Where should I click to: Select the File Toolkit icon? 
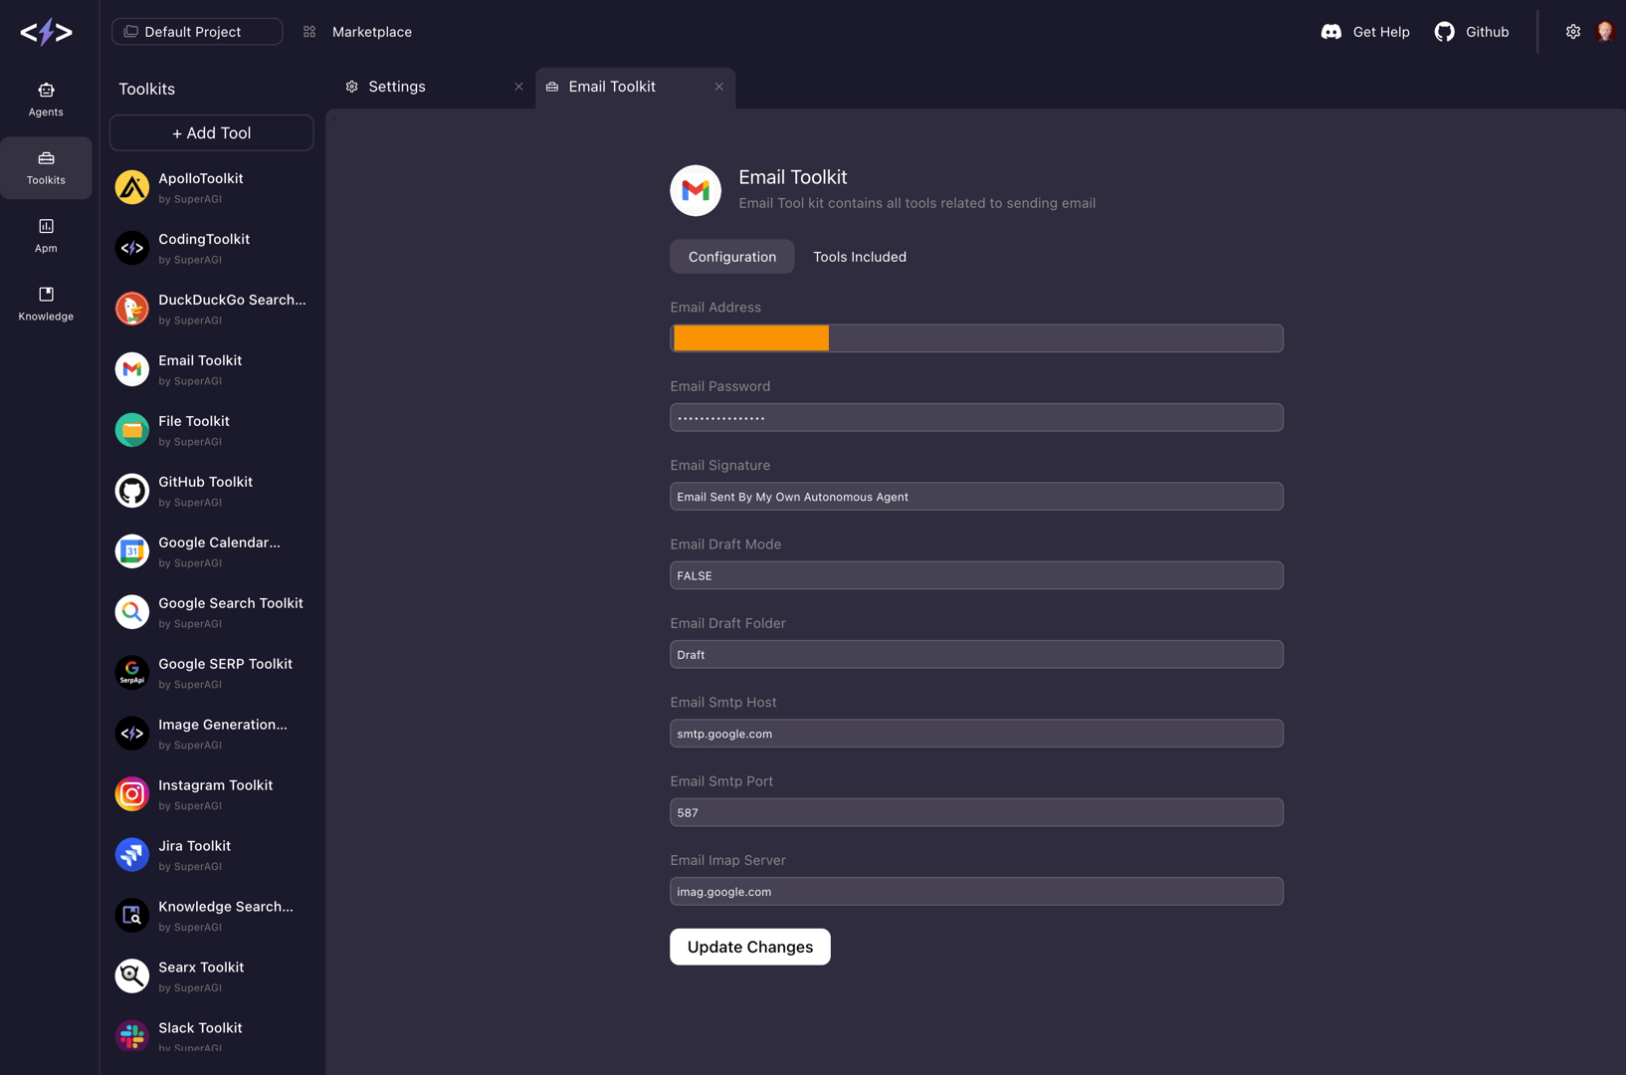point(131,430)
